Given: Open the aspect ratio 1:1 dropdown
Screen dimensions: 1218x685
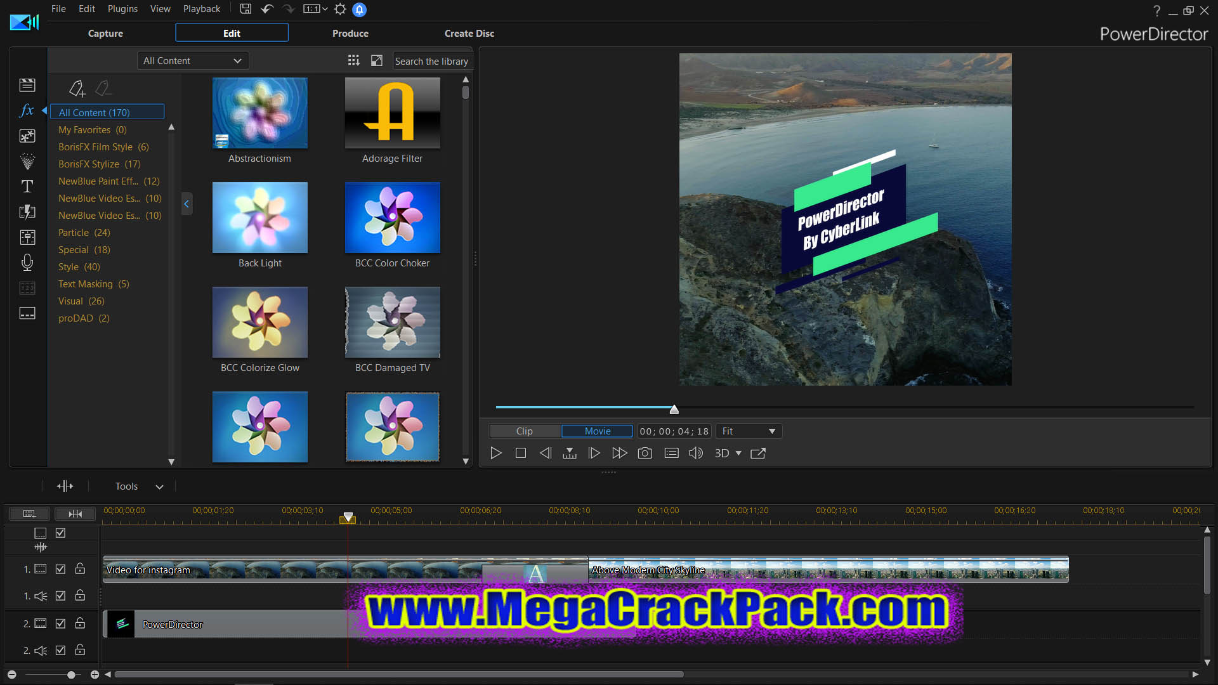Looking at the screenshot, I should click(x=315, y=9).
